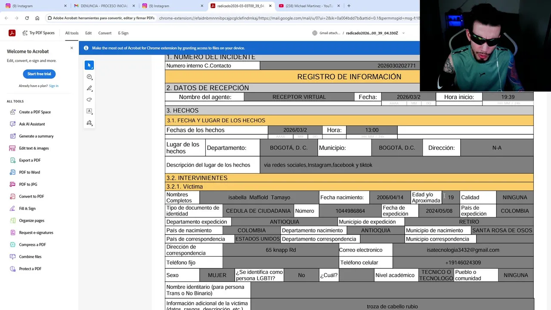The image size is (551, 310).
Task: Click the browser back arrow
Action: tap(6, 18)
